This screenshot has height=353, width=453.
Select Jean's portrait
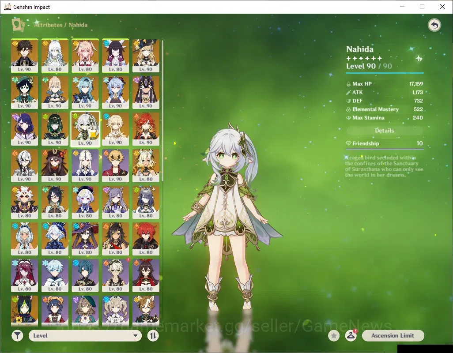tap(55, 92)
